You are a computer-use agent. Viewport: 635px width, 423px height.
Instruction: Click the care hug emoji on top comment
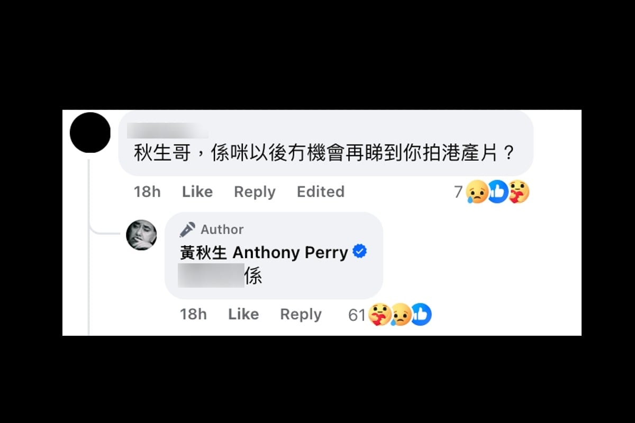point(519,192)
